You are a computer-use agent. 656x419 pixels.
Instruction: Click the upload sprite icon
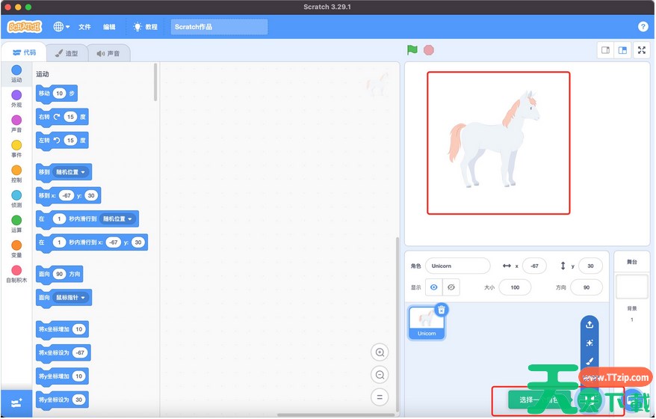pyautogui.click(x=590, y=325)
